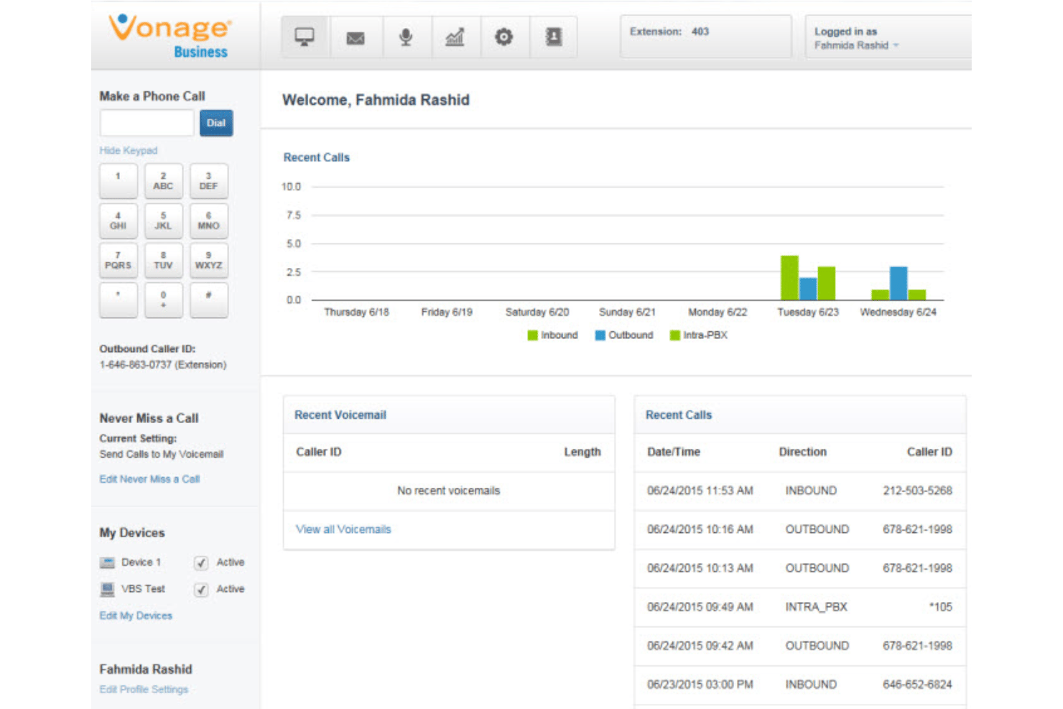Tap keypad key 0

[x=163, y=300]
